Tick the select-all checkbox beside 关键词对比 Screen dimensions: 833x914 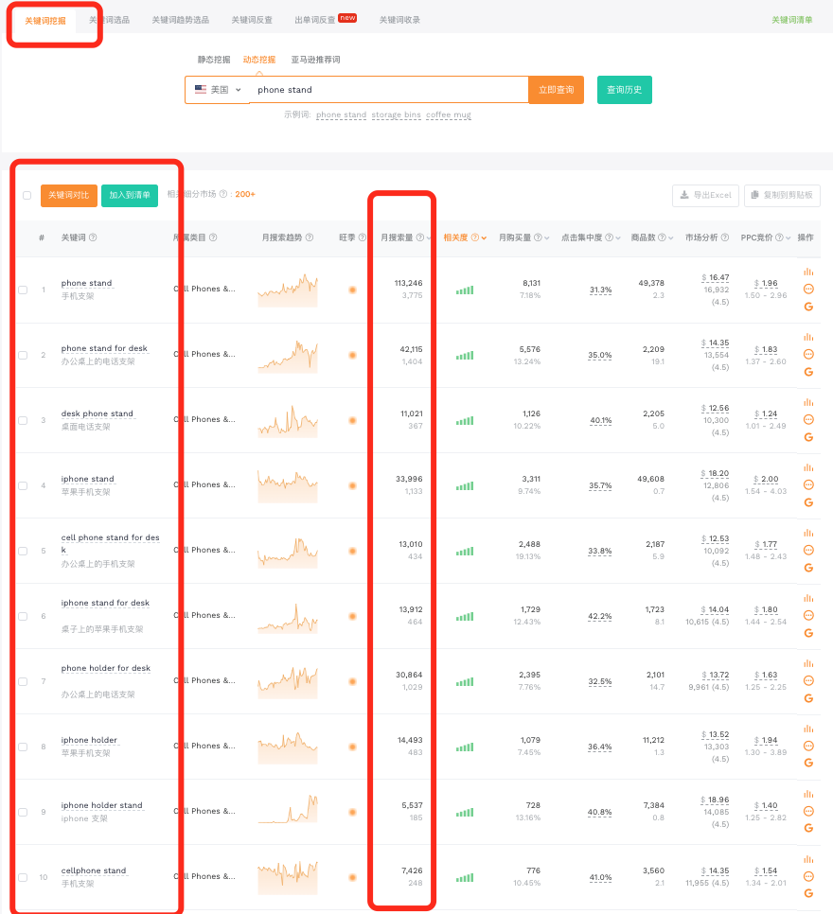pos(27,195)
